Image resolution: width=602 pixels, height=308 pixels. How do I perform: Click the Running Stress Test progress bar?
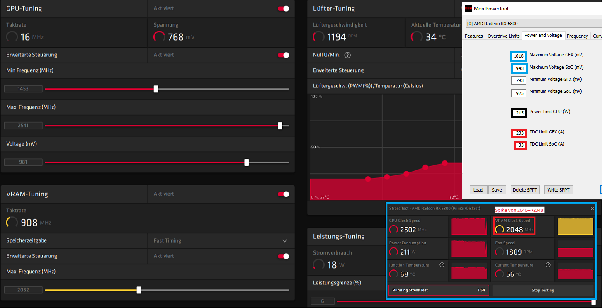pyautogui.click(x=439, y=290)
